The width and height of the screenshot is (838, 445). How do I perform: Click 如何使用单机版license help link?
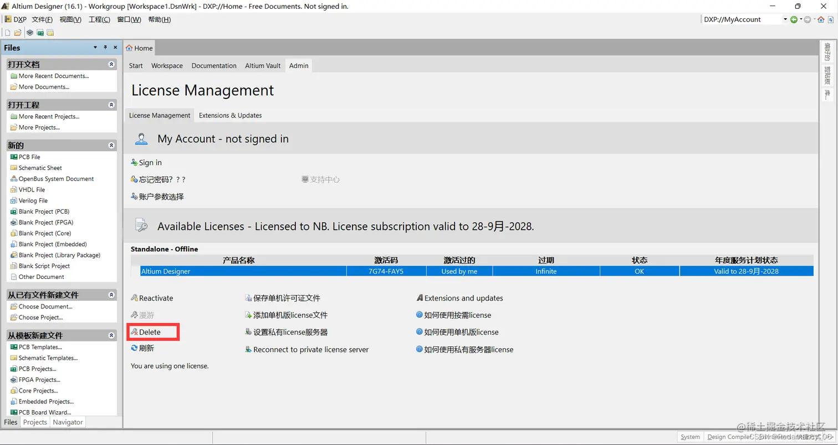tap(457, 332)
